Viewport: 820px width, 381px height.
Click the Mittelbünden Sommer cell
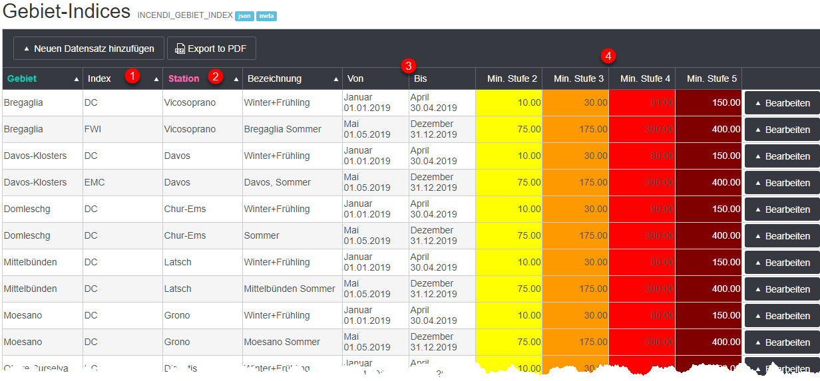coord(292,289)
